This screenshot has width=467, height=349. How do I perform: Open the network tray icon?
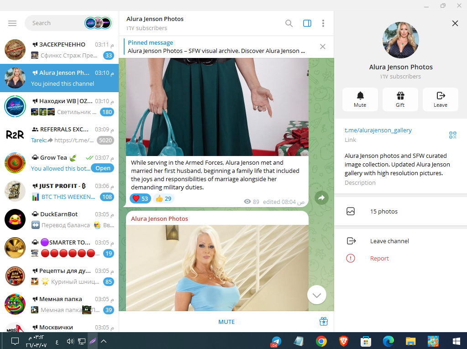82,341
